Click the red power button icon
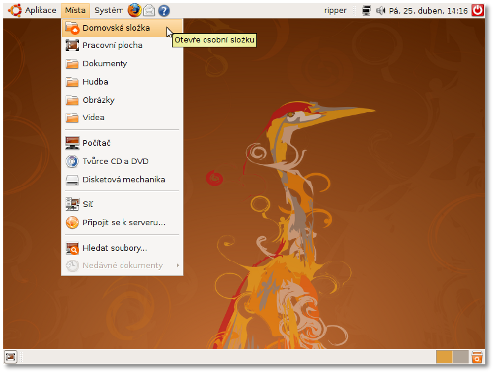 478,10
